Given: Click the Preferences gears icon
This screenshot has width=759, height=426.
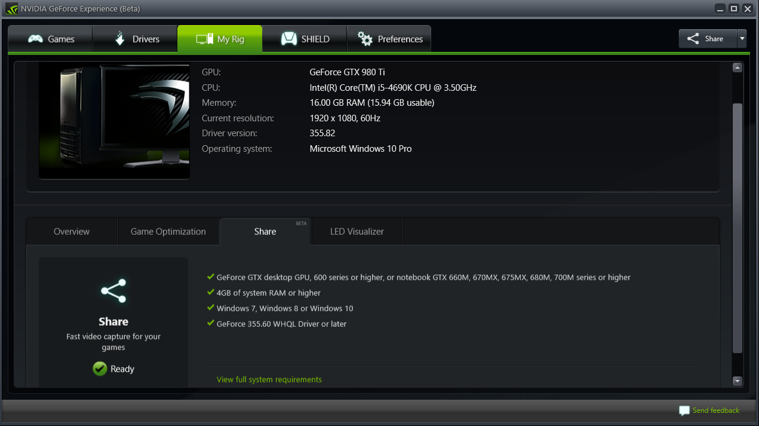Looking at the screenshot, I should tap(365, 39).
